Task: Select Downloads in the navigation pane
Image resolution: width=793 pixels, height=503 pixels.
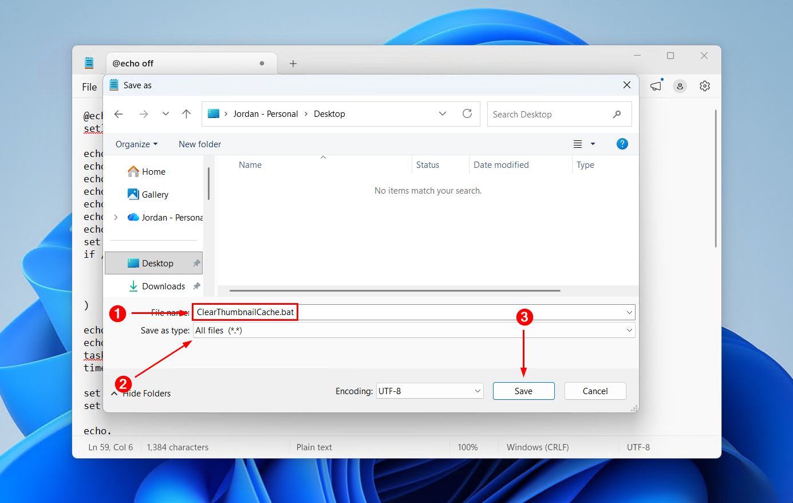Action: click(x=163, y=286)
